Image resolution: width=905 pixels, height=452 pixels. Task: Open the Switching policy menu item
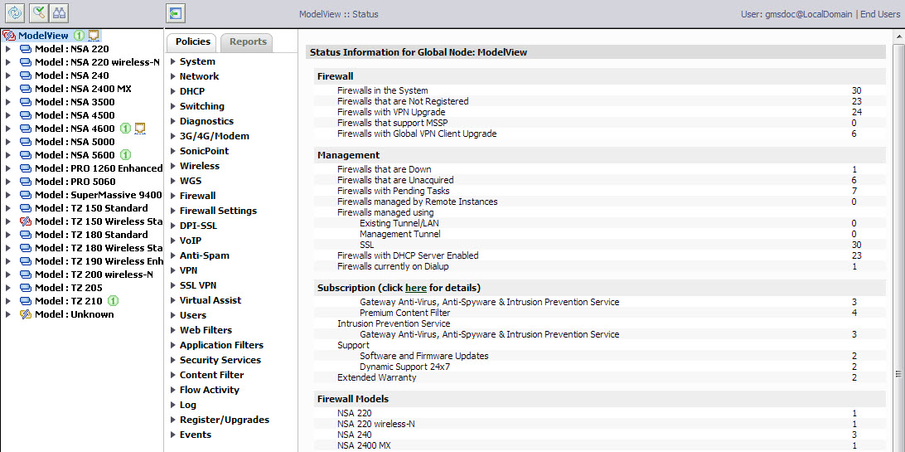click(x=202, y=106)
